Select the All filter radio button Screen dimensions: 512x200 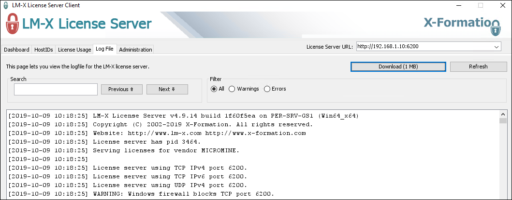click(214, 89)
